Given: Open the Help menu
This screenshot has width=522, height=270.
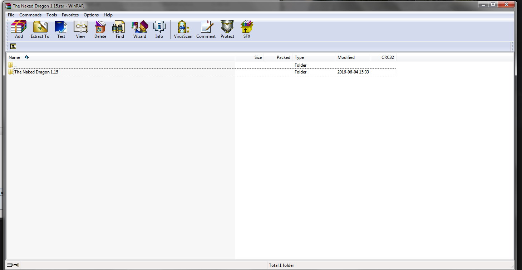Looking at the screenshot, I should coord(108,15).
